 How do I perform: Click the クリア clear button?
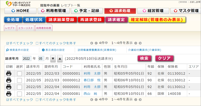(x=164, y=58)
